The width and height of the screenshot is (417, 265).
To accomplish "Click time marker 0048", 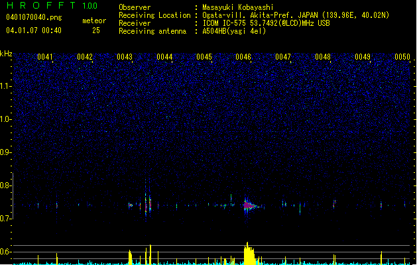I will point(323,57).
